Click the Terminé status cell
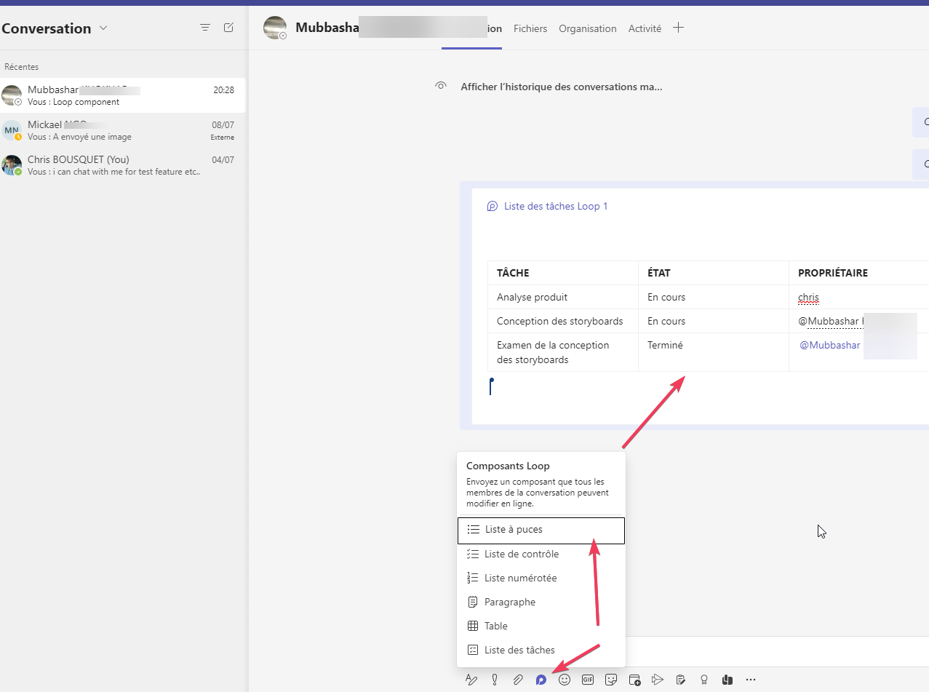Viewport: 929px width, 692px height. [713, 352]
